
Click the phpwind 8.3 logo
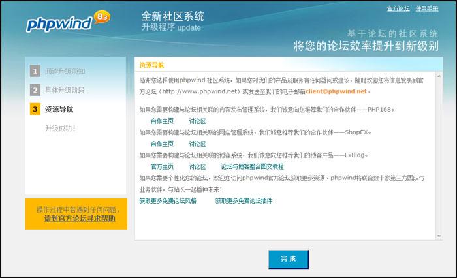(x=68, y=22)
